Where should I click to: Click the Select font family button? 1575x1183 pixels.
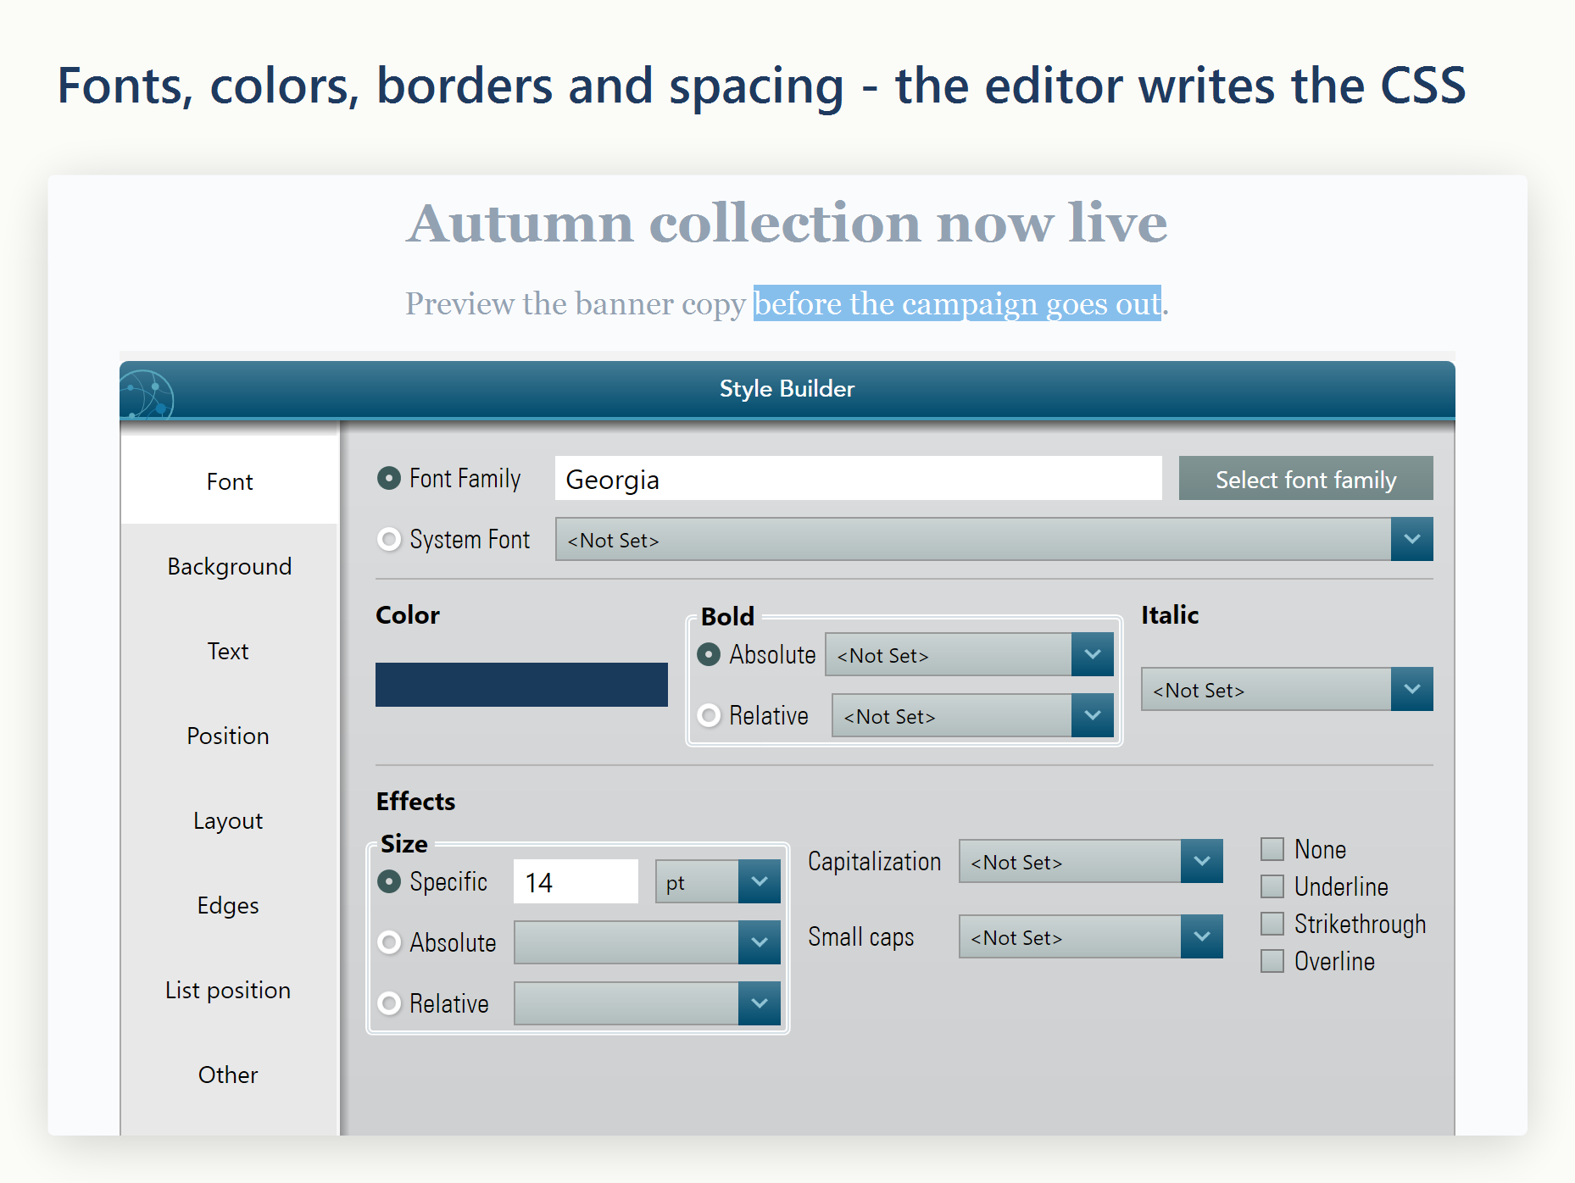point(1306,479)
